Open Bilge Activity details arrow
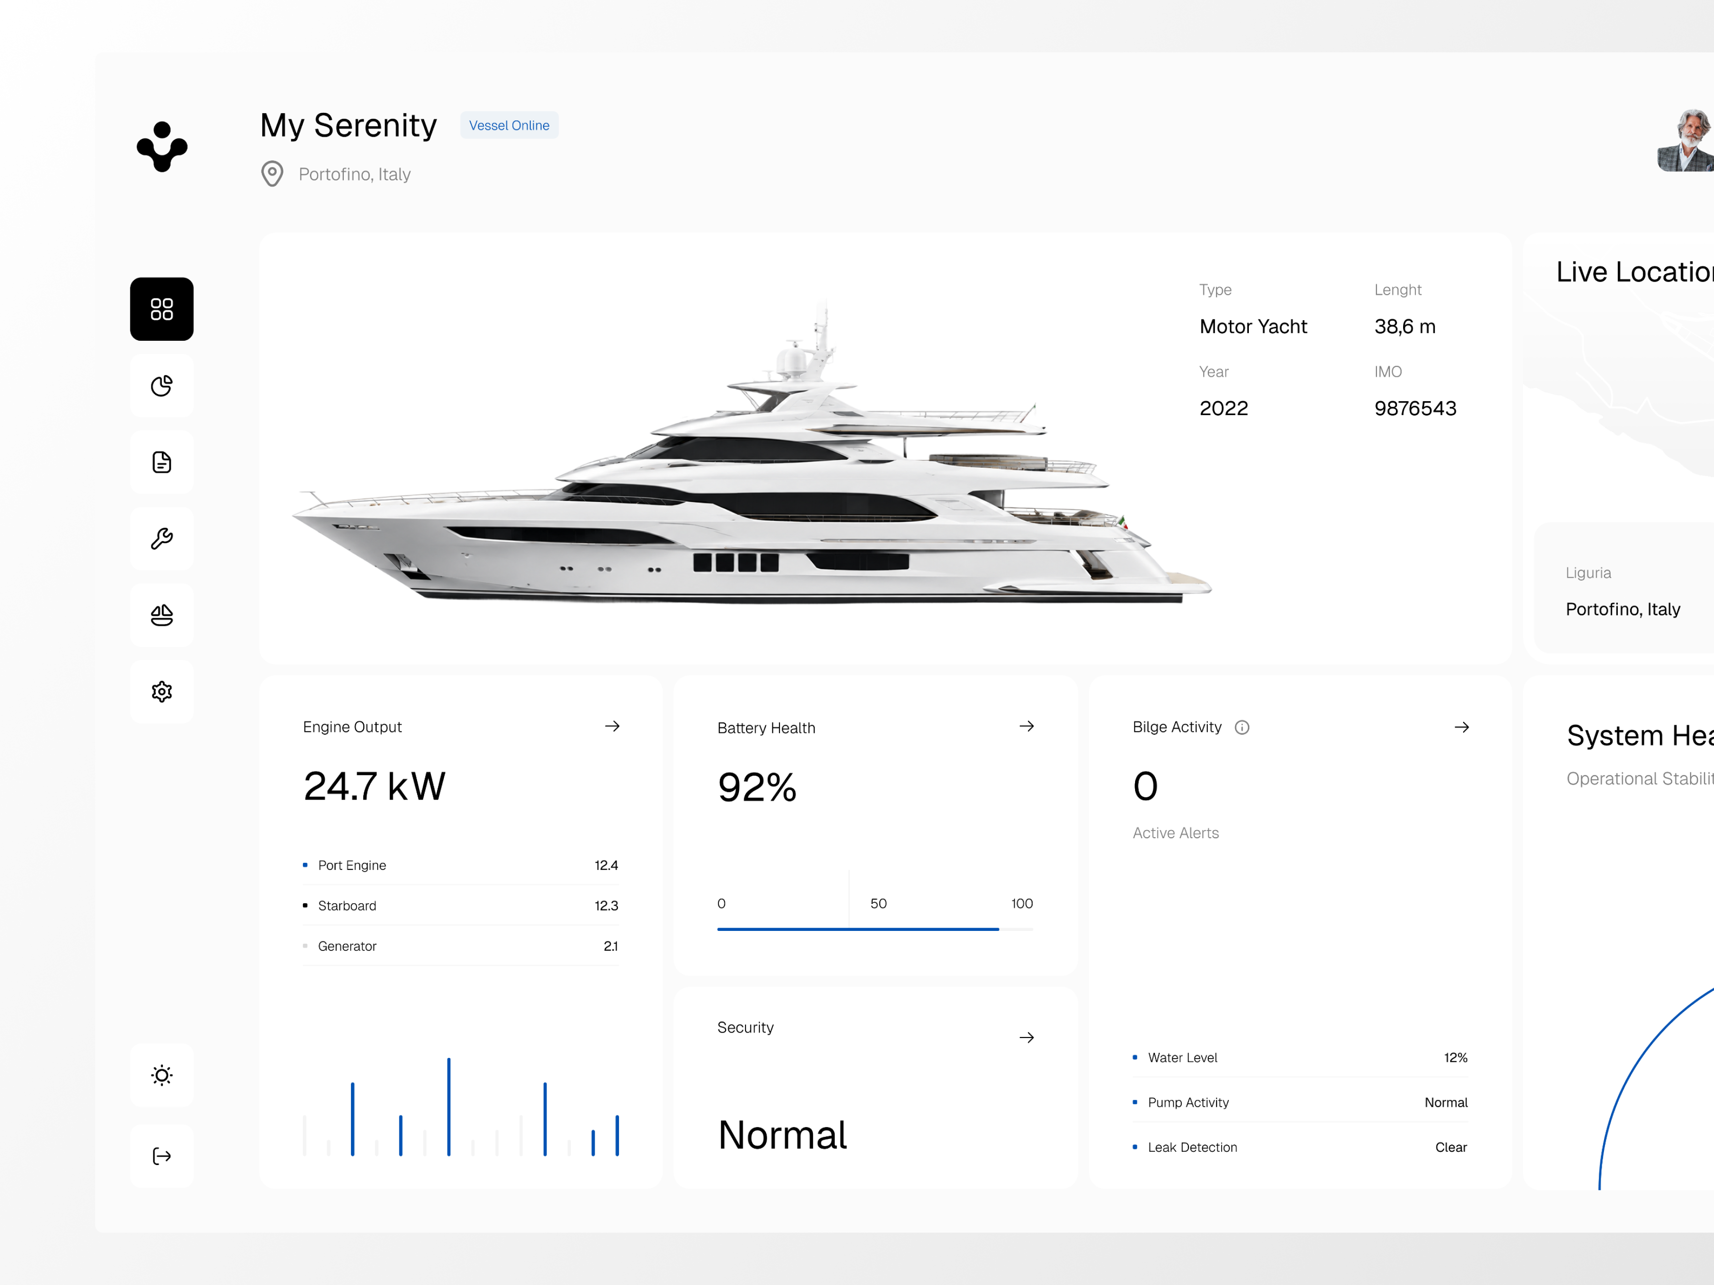The height and width of the screenshot is (1285, 1714). point(1461,727)
